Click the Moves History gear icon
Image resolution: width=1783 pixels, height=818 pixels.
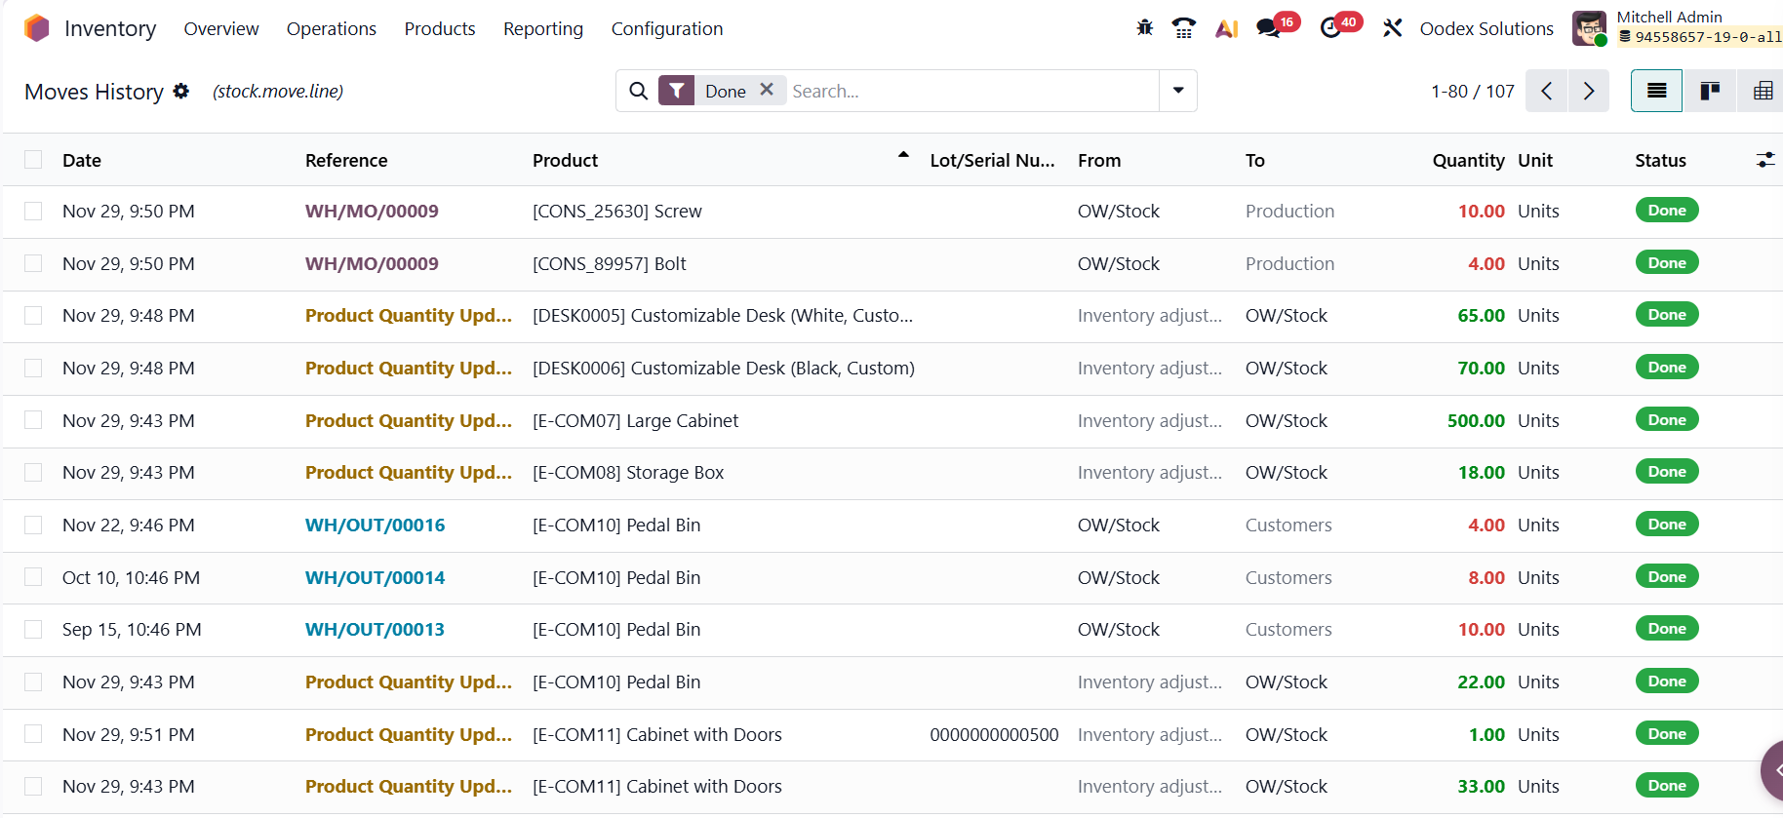tap(180, 91)
